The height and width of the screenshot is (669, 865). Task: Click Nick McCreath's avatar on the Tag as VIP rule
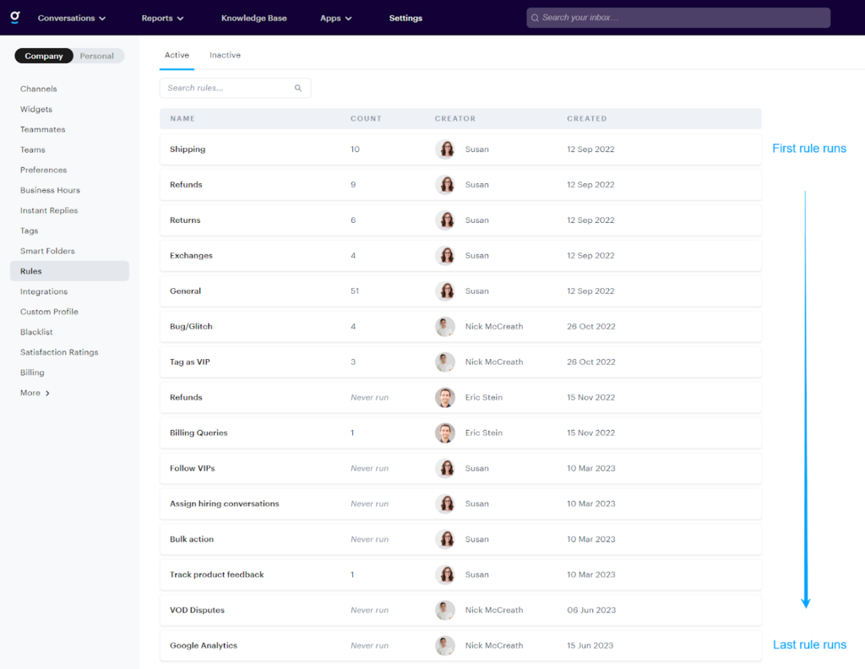(x=446, y=362)
